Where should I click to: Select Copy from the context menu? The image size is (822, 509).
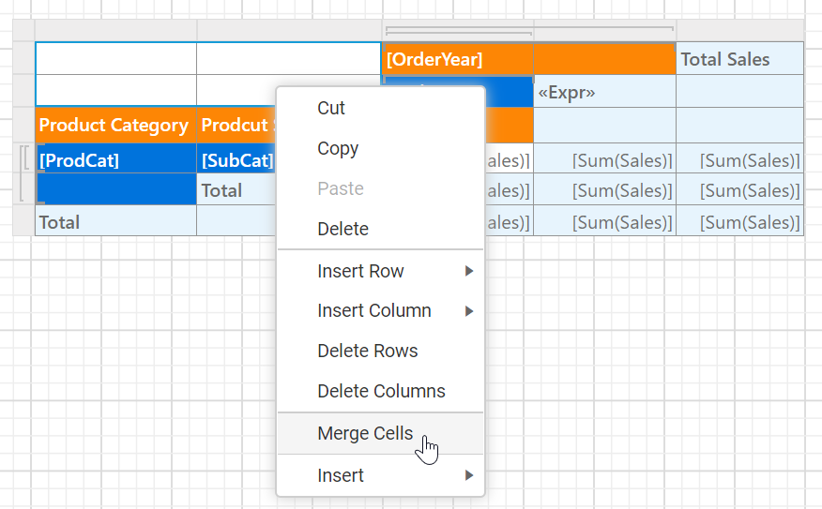pos(338,148)
